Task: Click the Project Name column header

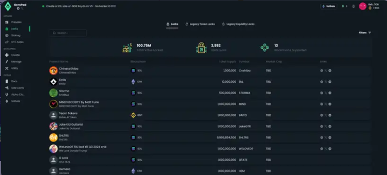Action: tap(59, 62)
